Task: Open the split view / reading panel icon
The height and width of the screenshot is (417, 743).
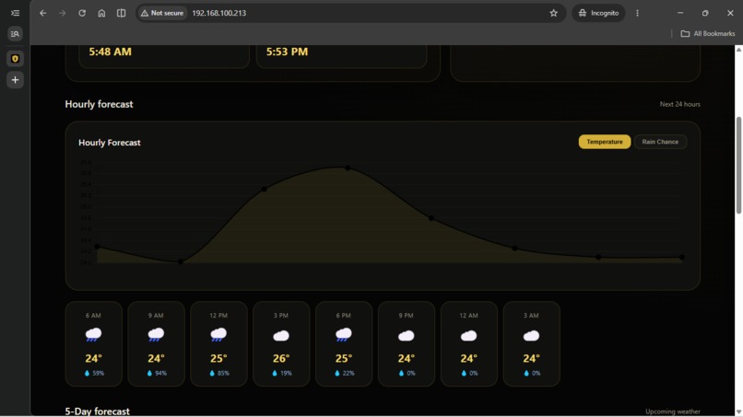Action: [x=122, y=13]
